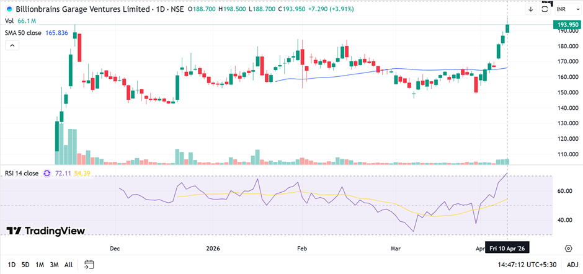Viewport: 583px width, 274px height.
Task: Click the TradingView logo
Action: [x=45, y=231]
